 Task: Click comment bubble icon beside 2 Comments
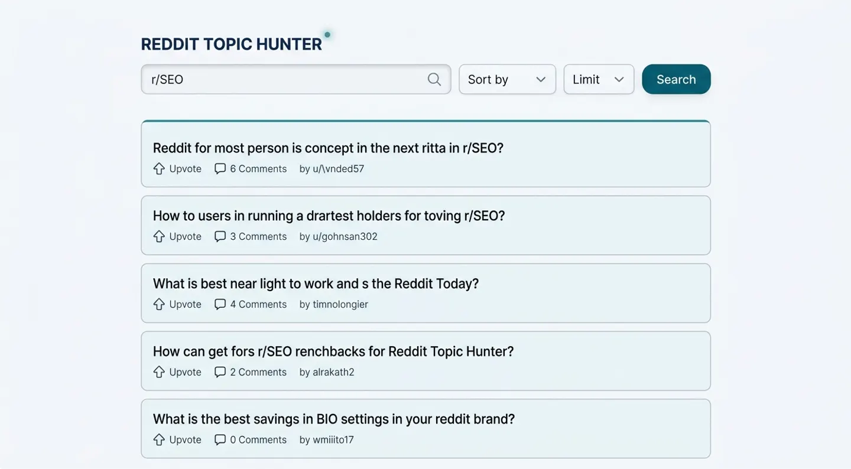tap(220, 372)
